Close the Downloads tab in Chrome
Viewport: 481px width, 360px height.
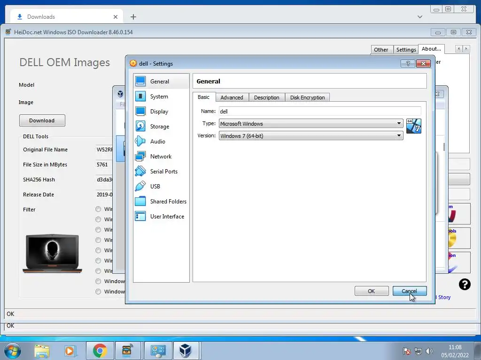(x=116, y=17)
